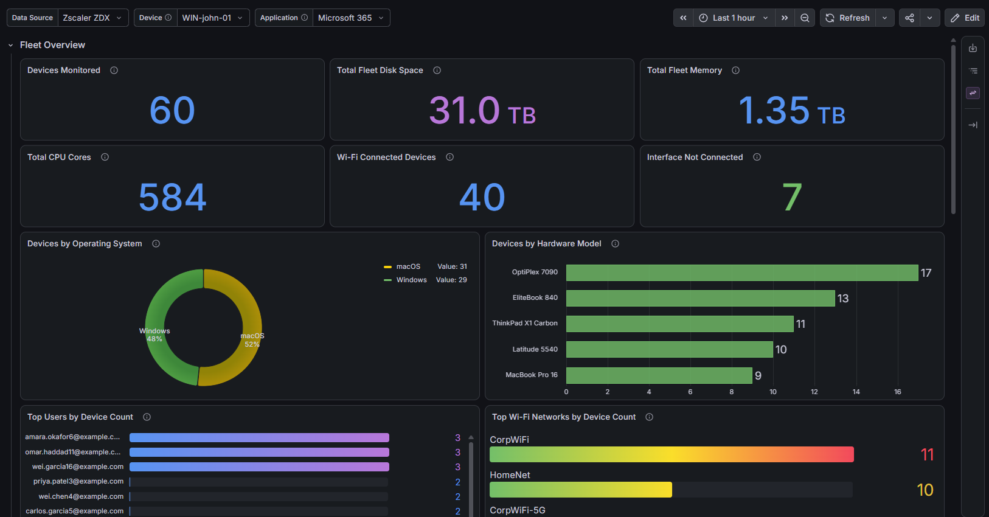Click the info icon beside Top Users by Device Count
This screenshot has width=989, height=517.
coord(147,417)
